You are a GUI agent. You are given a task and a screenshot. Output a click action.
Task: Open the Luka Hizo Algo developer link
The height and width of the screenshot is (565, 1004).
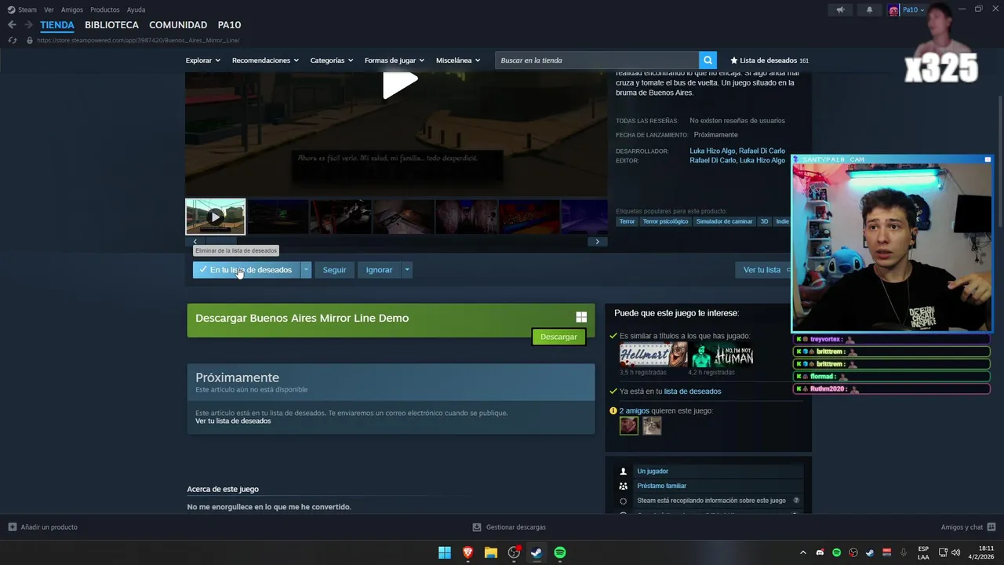coord(712,151)
